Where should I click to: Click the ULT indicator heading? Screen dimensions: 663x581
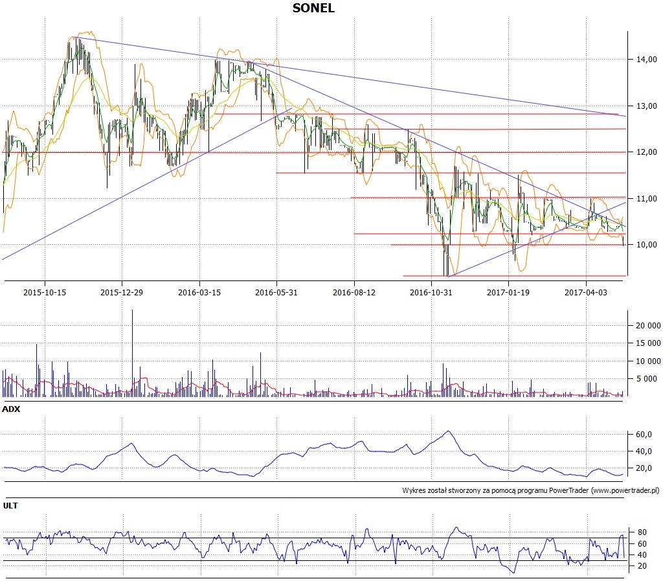(10, 506)
